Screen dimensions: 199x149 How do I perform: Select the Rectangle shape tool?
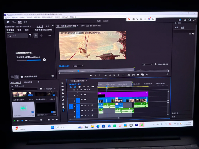(63, 104)
